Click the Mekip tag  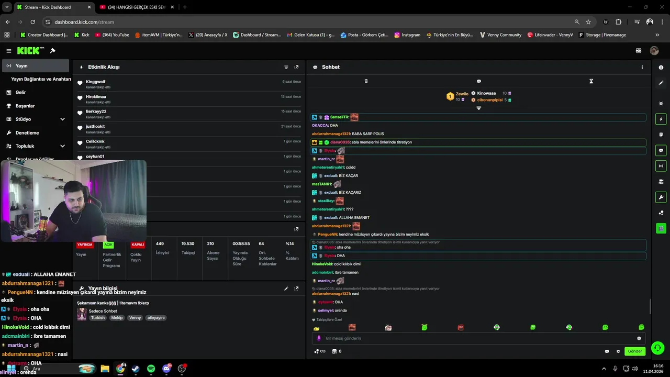click(117, 318)
